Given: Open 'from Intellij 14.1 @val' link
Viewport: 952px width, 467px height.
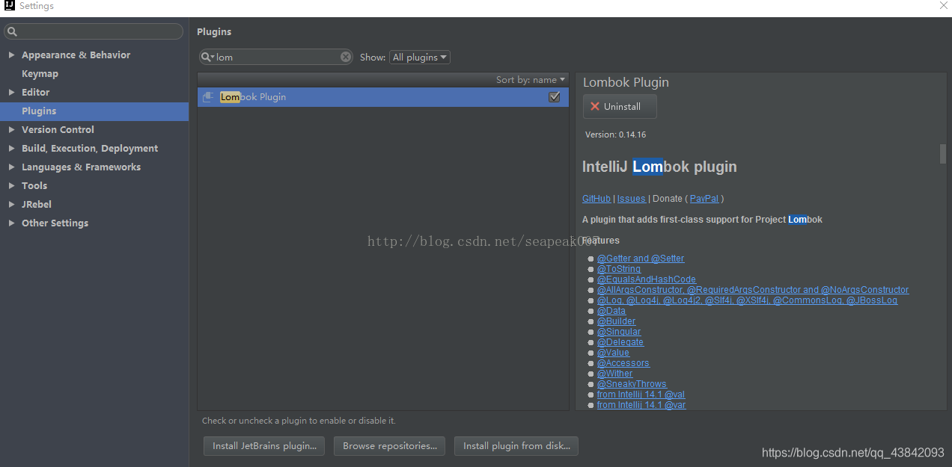Looking at the screenshot, I should pos(641,395).
